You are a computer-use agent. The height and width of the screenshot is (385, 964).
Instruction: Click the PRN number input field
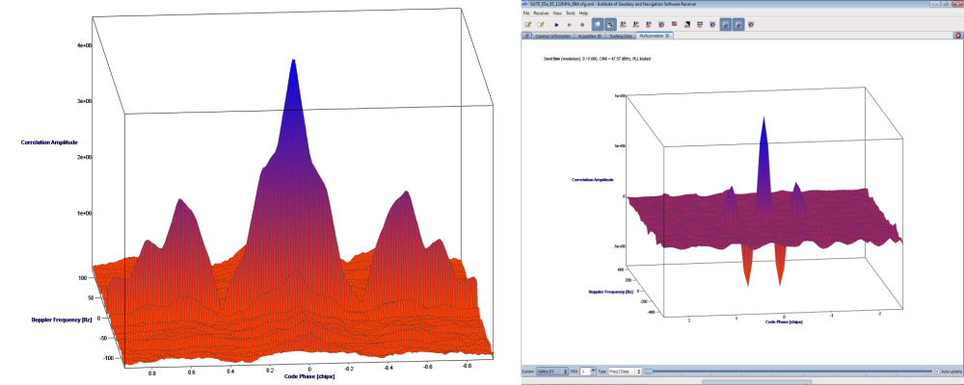pyautogui.click(x=585, y=372)
